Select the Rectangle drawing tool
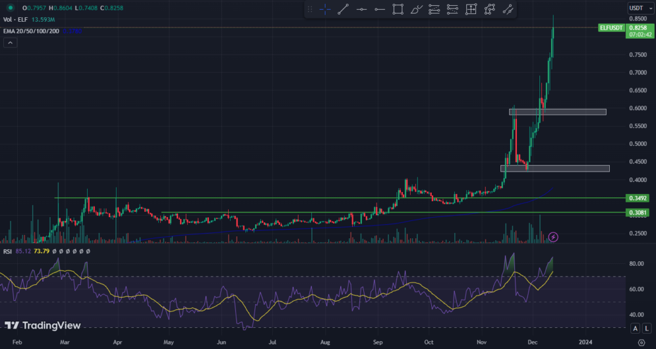Viewport: 656px width, 349px height. 398,9
